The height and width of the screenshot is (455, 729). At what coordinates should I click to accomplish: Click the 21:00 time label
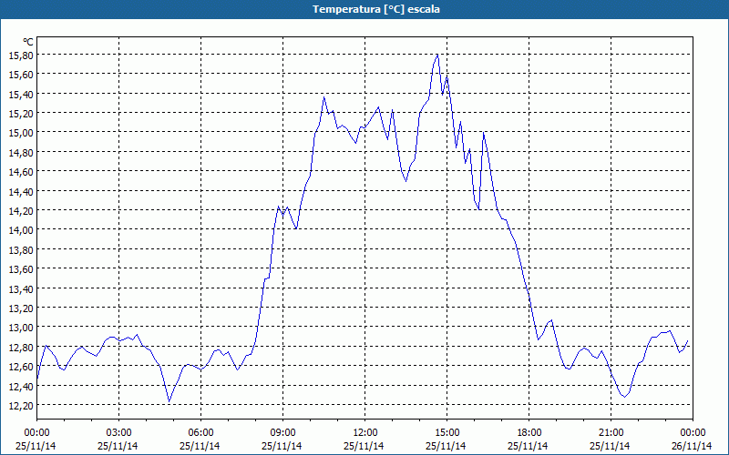click(611, 433)
